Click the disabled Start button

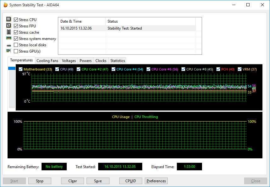point(14,181)
